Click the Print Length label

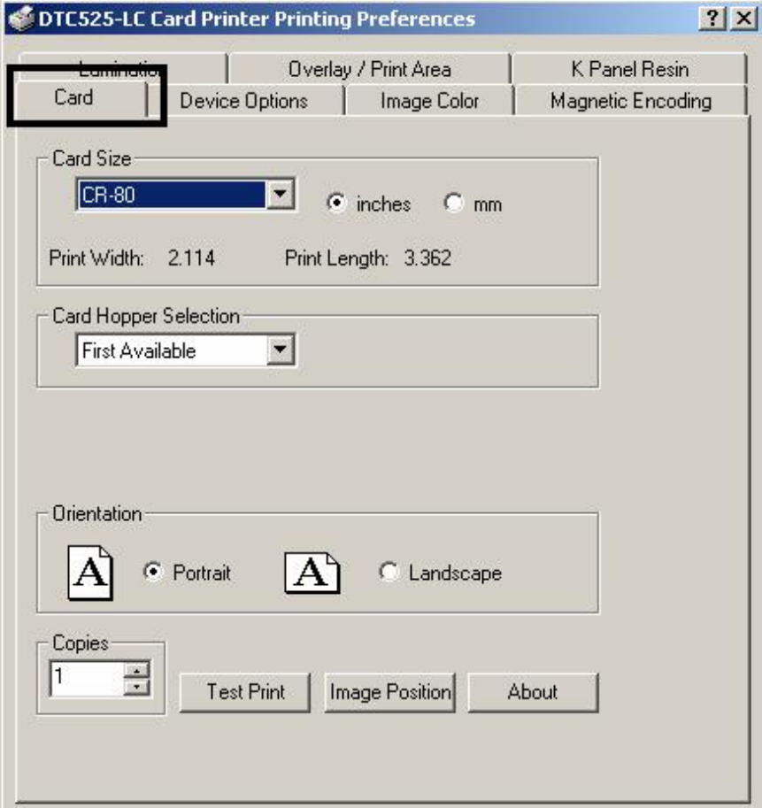(336, 258)
